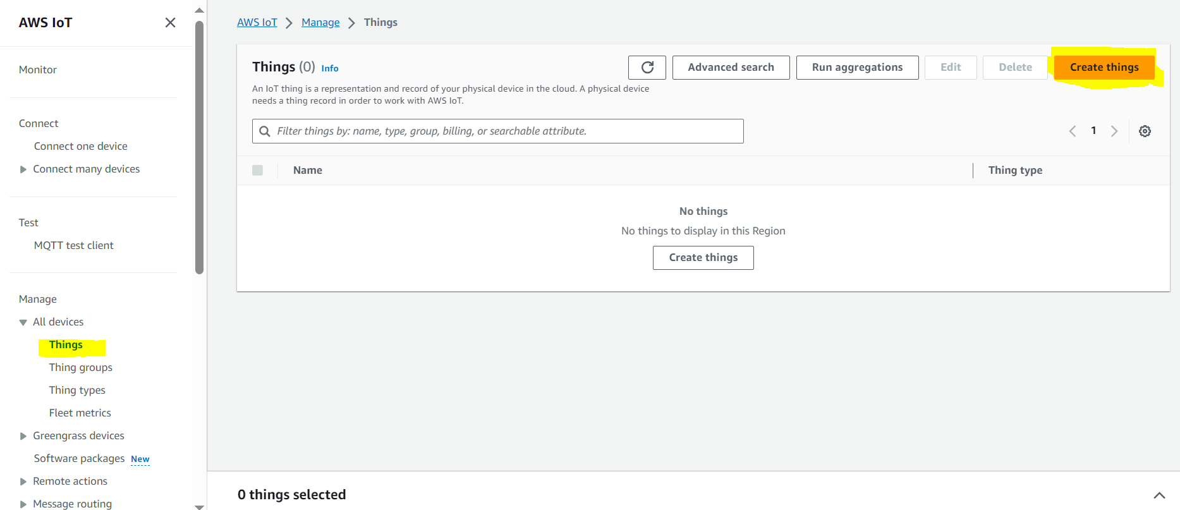Viewport: 1180px width, 510px height.
Task: Open the Monitor page
Action: click(38, 70)
